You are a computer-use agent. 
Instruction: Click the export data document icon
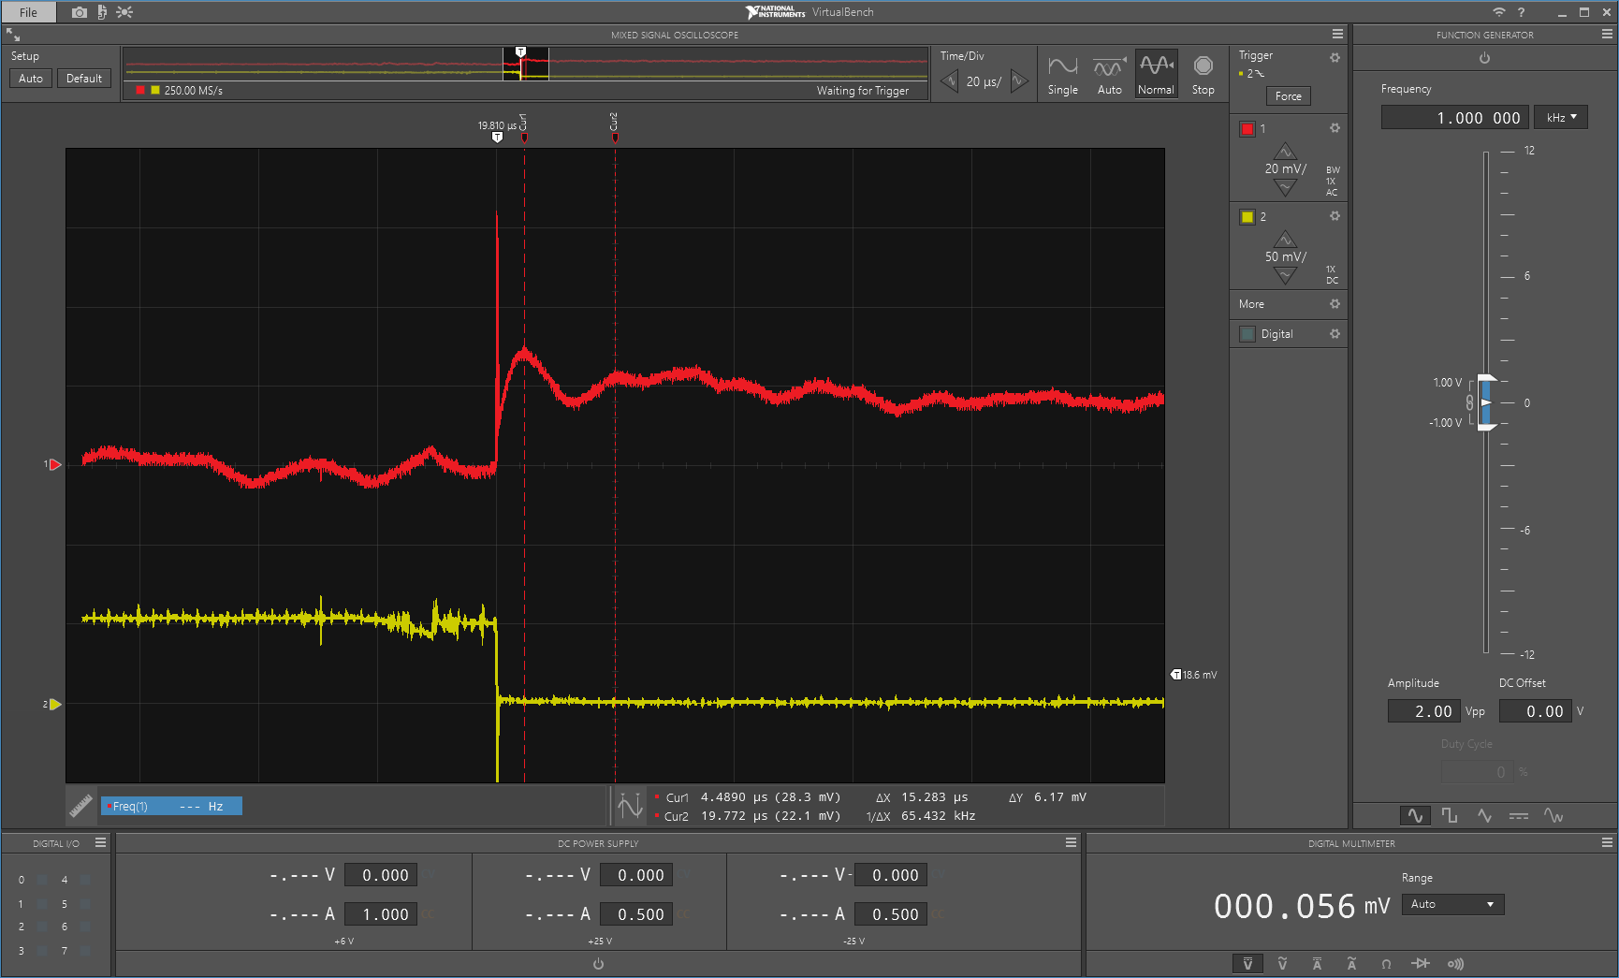tap(102, 12)
